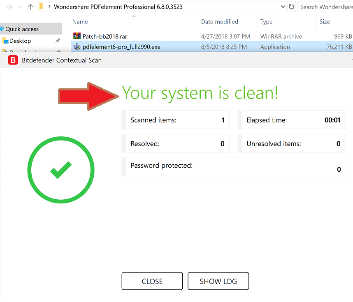353x302 pixels.
Task: Refresh the current folder view
Action: [x=292, y=7]
